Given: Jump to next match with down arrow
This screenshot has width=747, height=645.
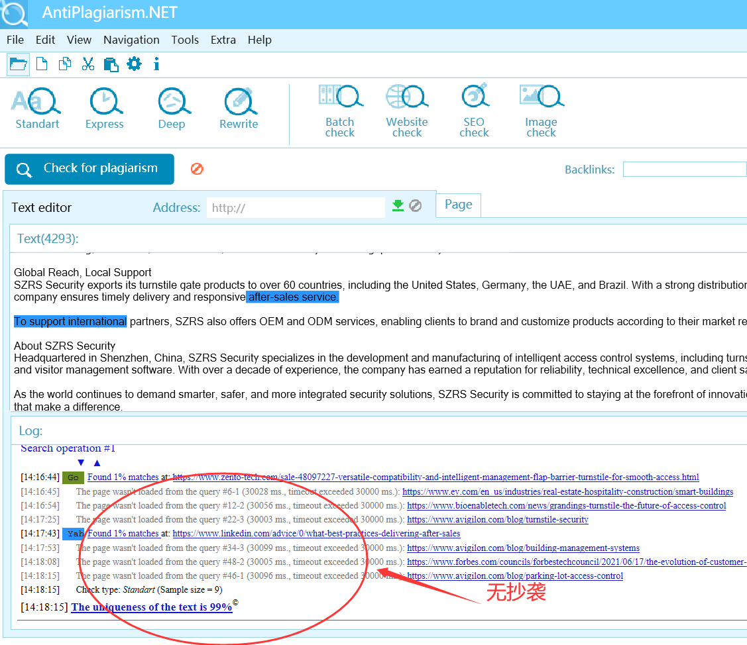Looking at the screenshot, I should [81, 463].
